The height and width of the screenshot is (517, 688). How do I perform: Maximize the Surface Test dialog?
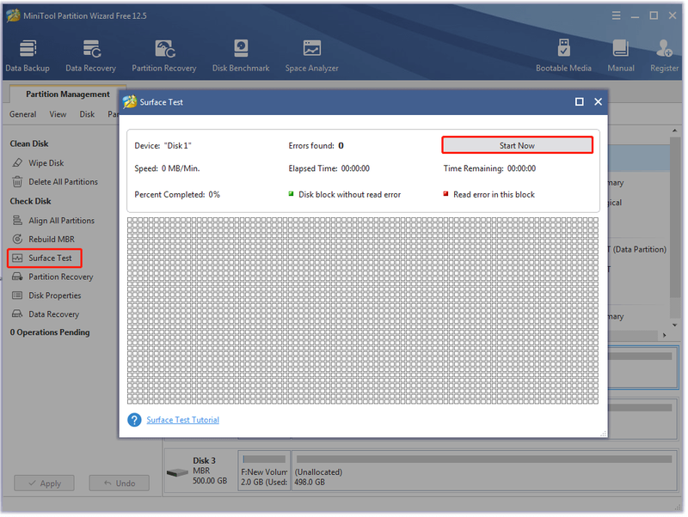click(x=579, y=101)
